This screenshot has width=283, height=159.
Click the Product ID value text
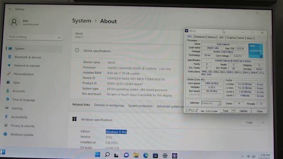point(125,84)
